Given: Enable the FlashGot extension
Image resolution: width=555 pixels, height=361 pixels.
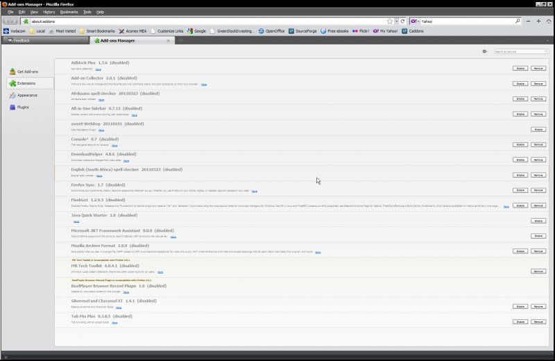Looking at the screenshot, I should [x=520, y=205].
